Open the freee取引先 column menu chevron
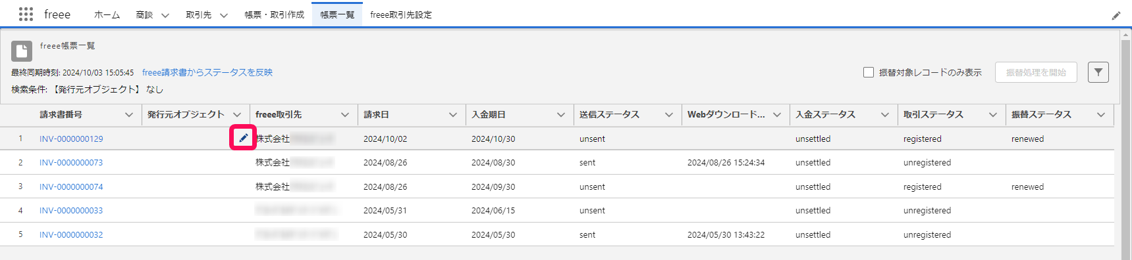The width and height of the screenshot is (1132, 260). click(345, 115)
